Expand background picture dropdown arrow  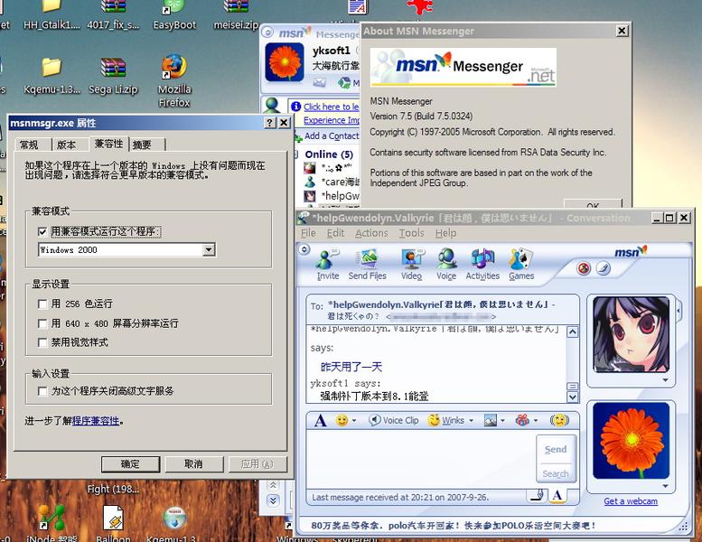502,421
